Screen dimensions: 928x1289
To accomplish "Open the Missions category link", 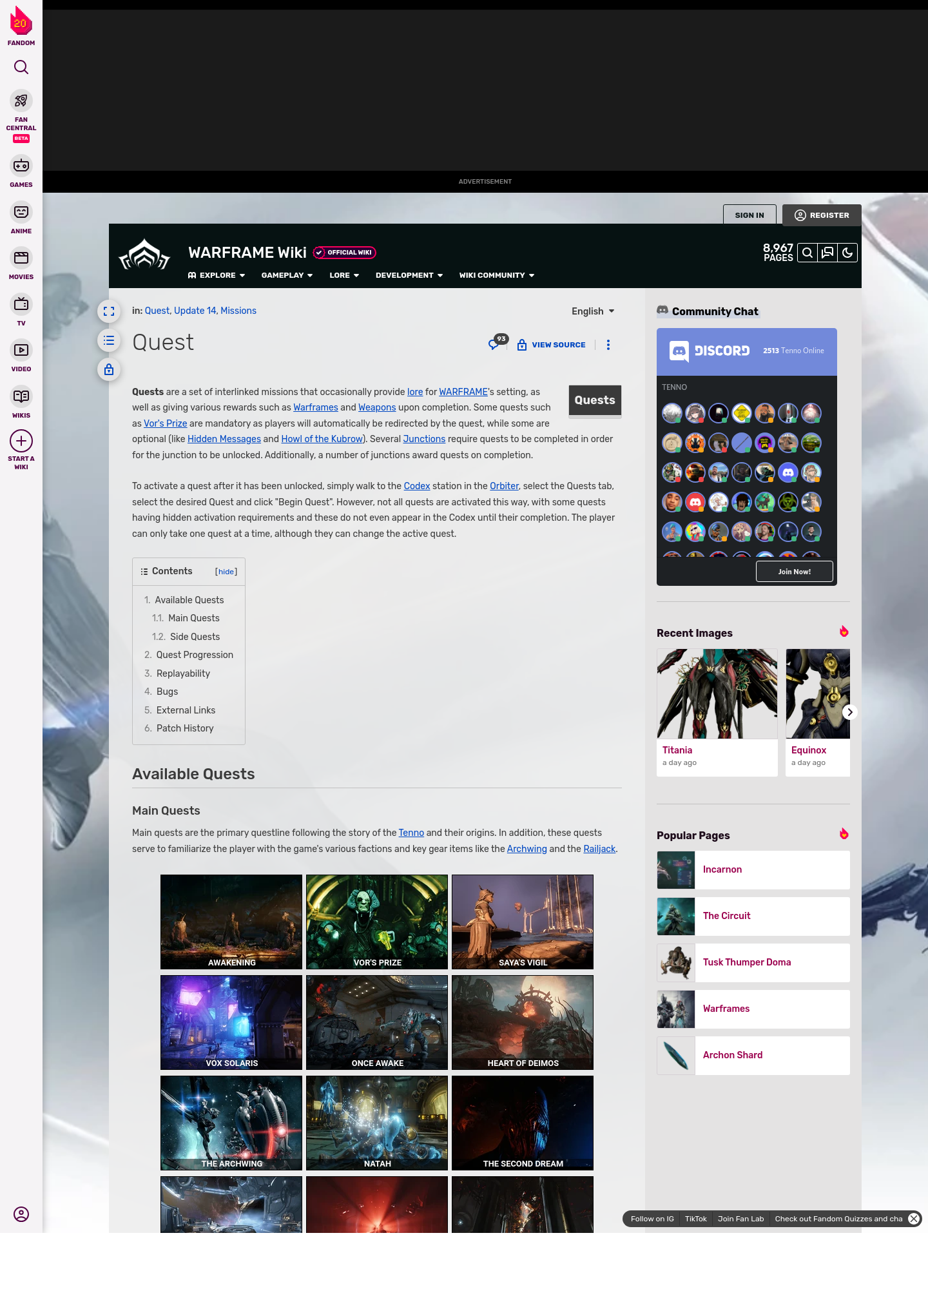I will coord(238,311).
